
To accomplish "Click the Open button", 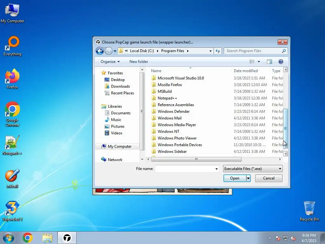I will click(235, 178).
